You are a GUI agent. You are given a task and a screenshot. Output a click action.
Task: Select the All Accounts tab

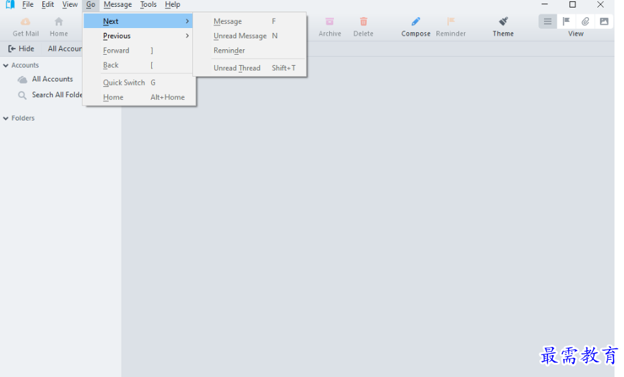click(x=65, y=49)
